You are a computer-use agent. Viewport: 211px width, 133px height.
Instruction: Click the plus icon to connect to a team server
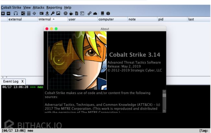[3, 13]
